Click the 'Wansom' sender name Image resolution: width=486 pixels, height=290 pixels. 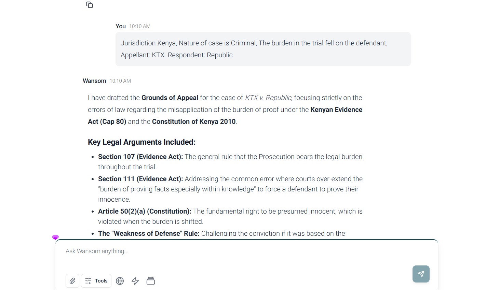coord(94,81)
